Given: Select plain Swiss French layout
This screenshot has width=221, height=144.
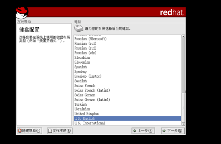Looking at the screenshot, I should point(127,86).
